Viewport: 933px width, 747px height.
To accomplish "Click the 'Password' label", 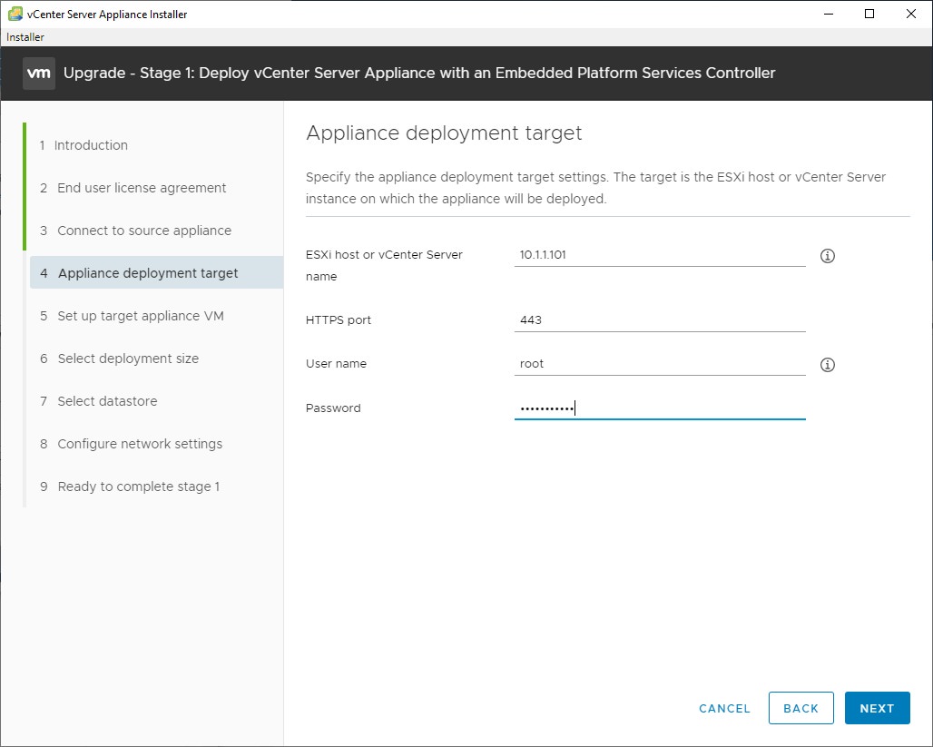I will (x=333, y=408).
